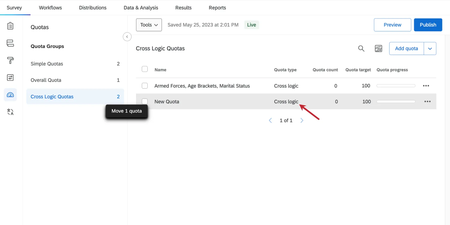
Task: Open Look and feel paint roller icon
Action: pos(10,60)
